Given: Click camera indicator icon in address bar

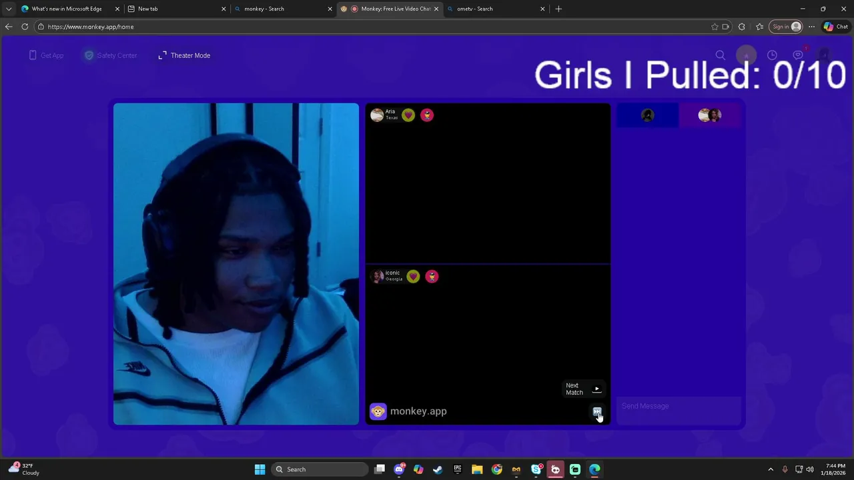Looking at the screenshot, I should click(x=725, y=27).
